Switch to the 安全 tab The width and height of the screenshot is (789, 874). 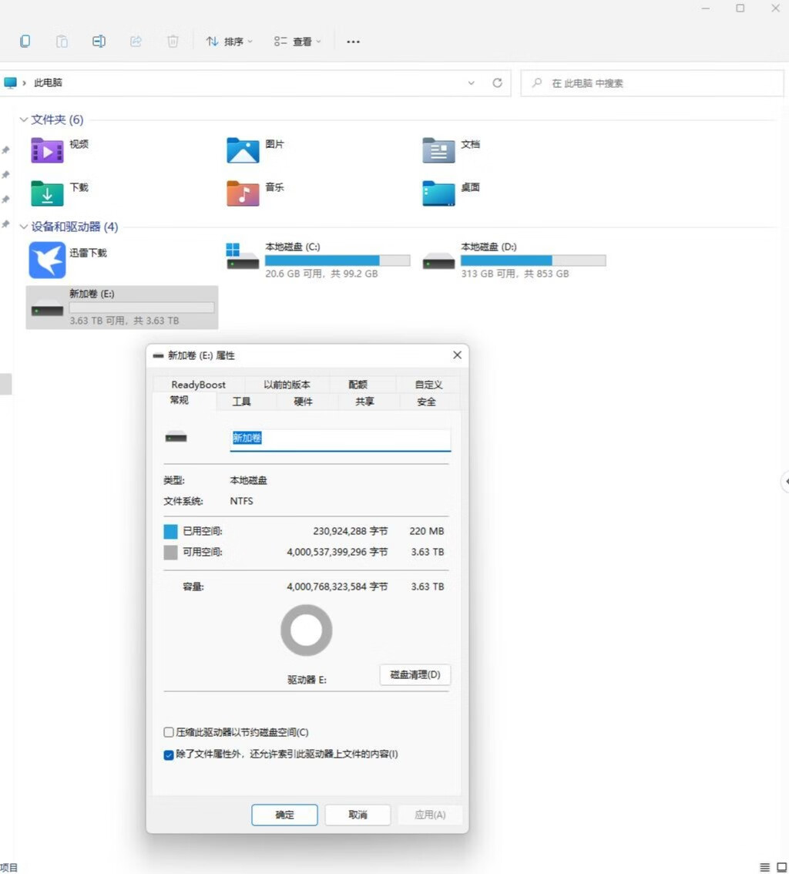click(426, 402)
